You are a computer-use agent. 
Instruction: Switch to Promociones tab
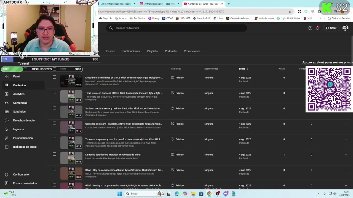pyautogui.click(x=192, y=51)
